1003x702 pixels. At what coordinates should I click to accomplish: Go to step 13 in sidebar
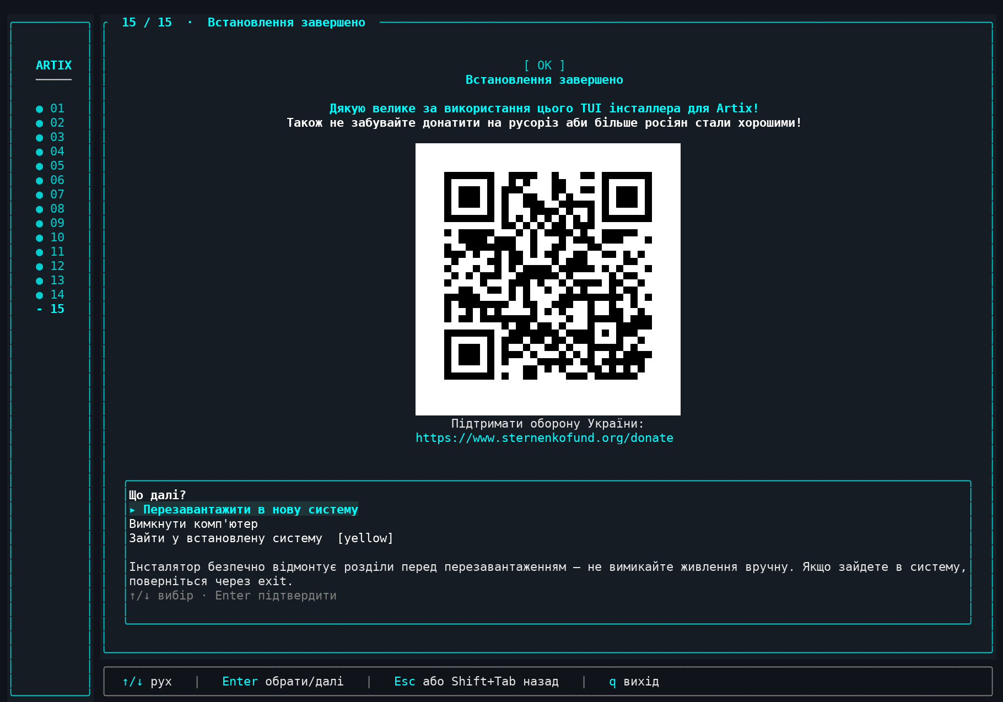click(50, 280)
